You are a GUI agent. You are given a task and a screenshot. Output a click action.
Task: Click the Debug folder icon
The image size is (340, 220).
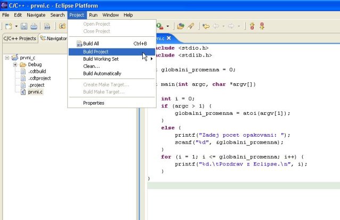[23, 65]
